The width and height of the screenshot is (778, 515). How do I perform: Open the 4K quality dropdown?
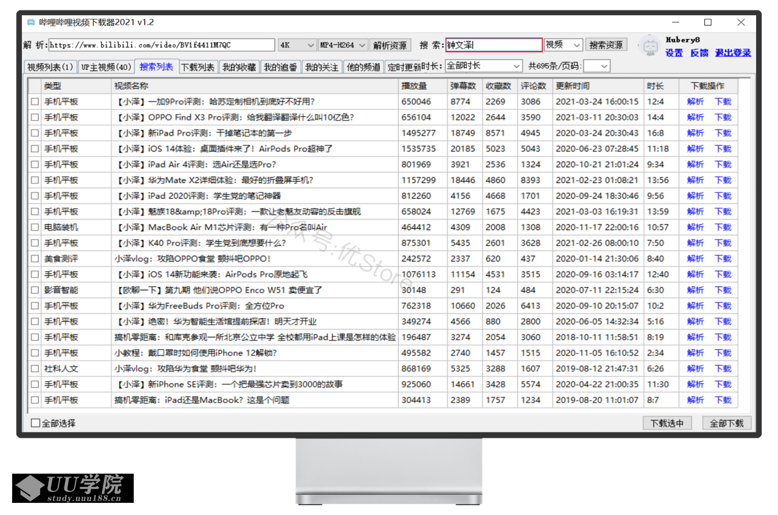(297, 45)
